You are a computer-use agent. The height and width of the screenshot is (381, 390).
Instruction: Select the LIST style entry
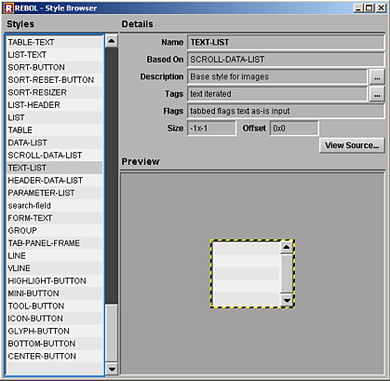click(x=55, y=117)
